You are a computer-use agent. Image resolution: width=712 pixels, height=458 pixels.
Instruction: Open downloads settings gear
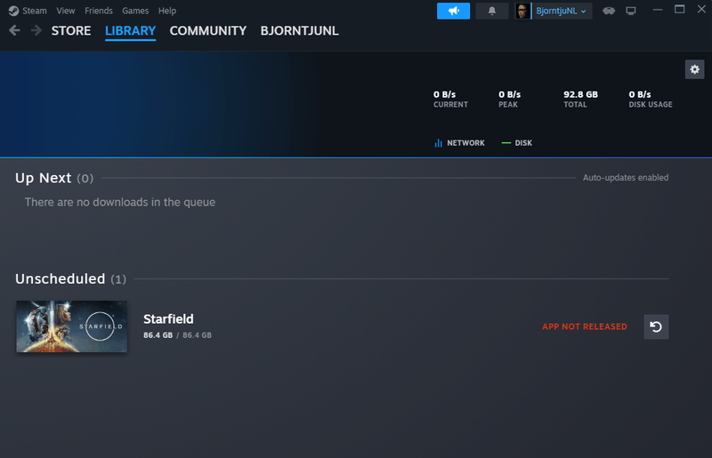click(x=695, y=69)
